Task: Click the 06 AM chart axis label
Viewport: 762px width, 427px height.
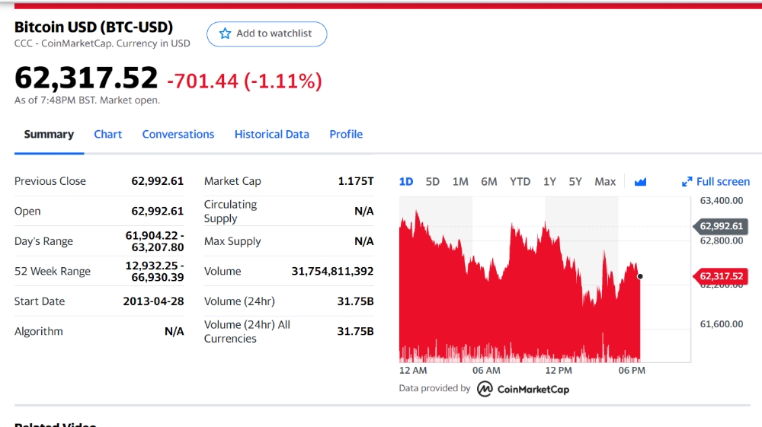Action: (486, 370)
